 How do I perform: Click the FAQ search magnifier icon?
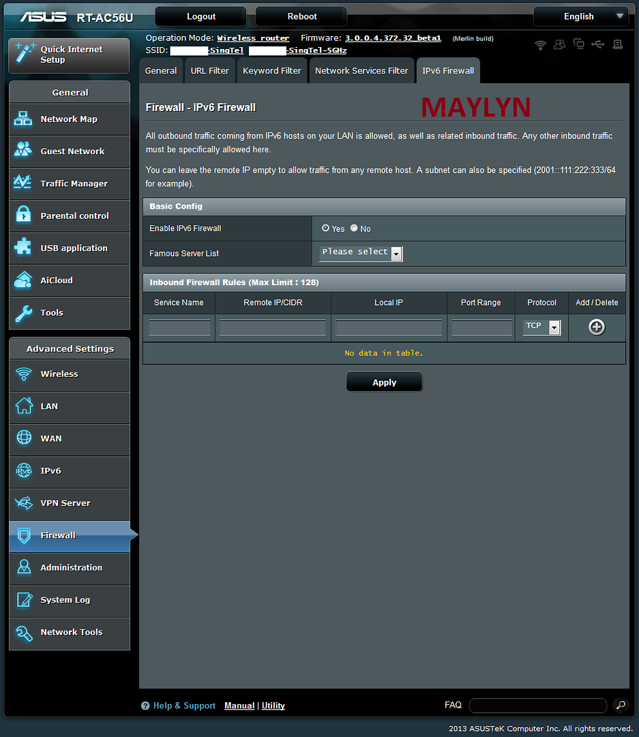point(620,705)
